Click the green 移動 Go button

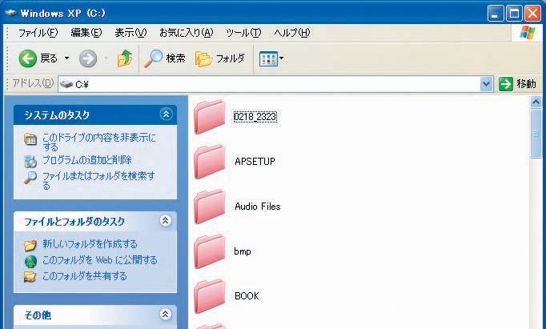pyautogui.click(x=517, y=84)
